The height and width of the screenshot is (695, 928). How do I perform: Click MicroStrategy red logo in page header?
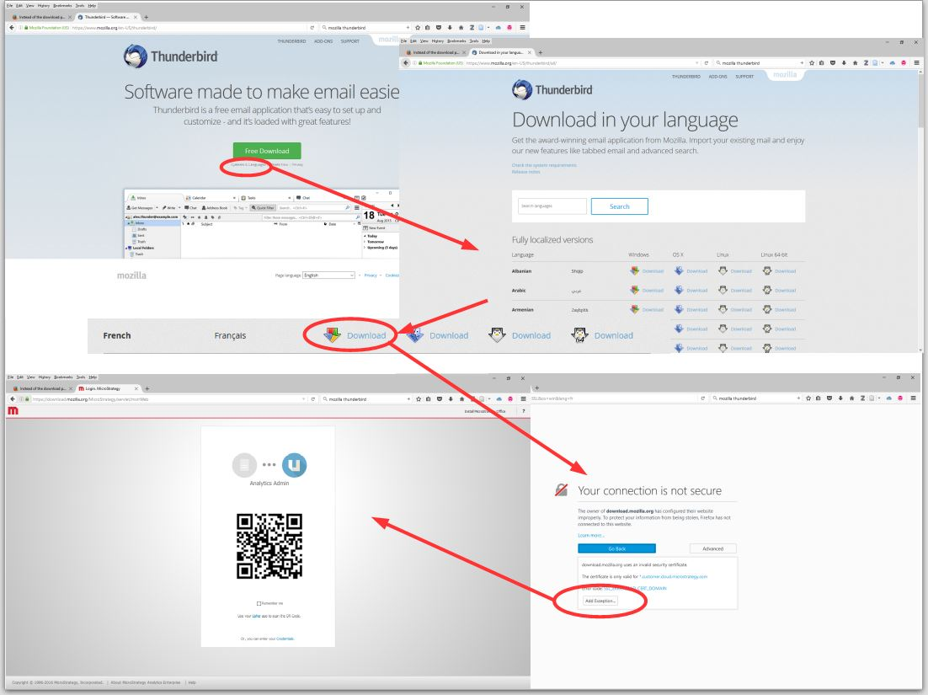point(13,410)
